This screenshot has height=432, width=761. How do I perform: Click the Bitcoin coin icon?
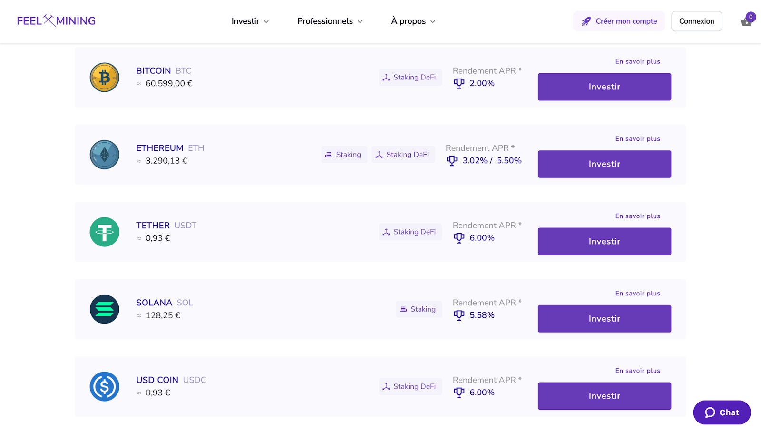point(105,77)
